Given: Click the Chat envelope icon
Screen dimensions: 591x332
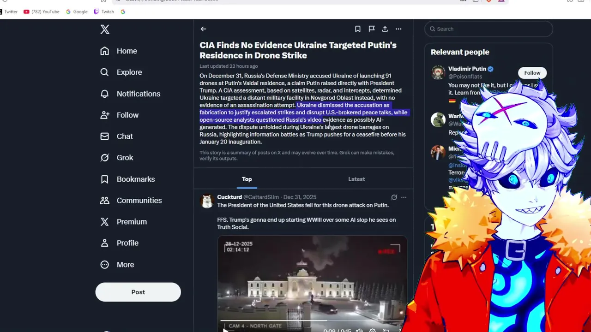Looking at the screenshot, I should 105,136.
